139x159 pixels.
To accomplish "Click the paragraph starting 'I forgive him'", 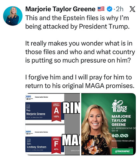I will coord(80,81).
